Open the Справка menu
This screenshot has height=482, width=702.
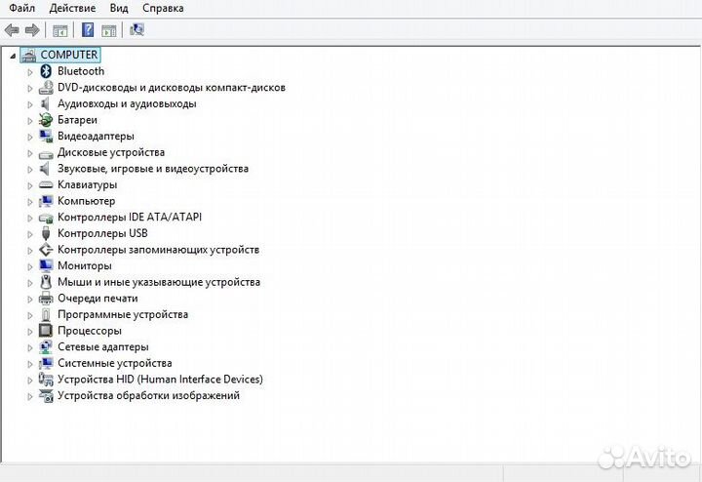click(163, 8)
